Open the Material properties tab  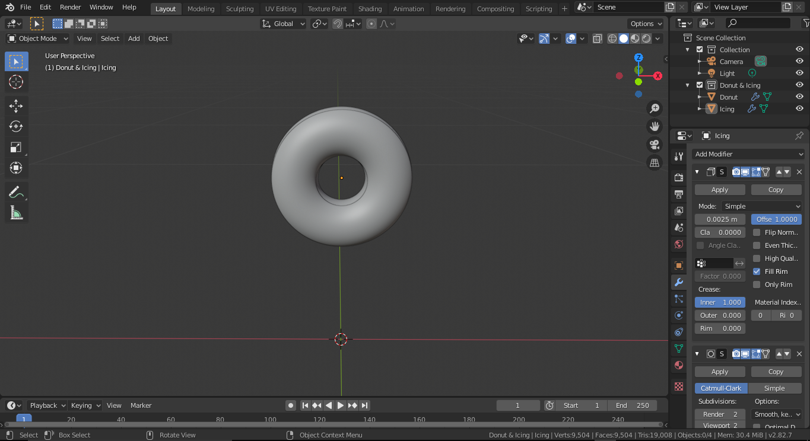click(679, 365)
